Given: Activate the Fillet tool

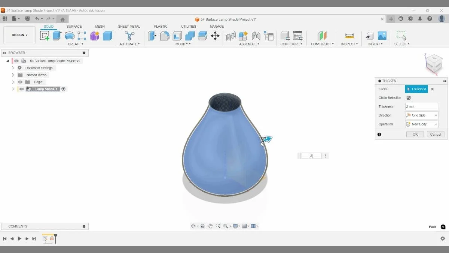Looking at the screenshot, I should coord(165,36).
